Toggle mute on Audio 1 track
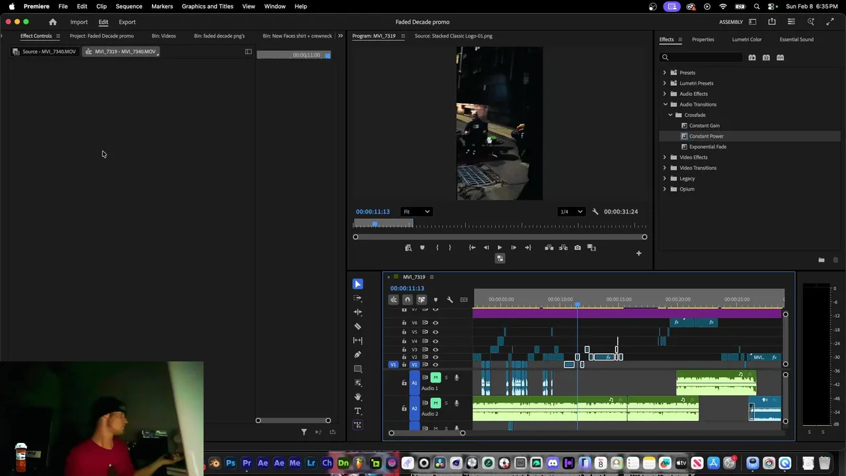846x476 pixels. (x=436, y=377)
